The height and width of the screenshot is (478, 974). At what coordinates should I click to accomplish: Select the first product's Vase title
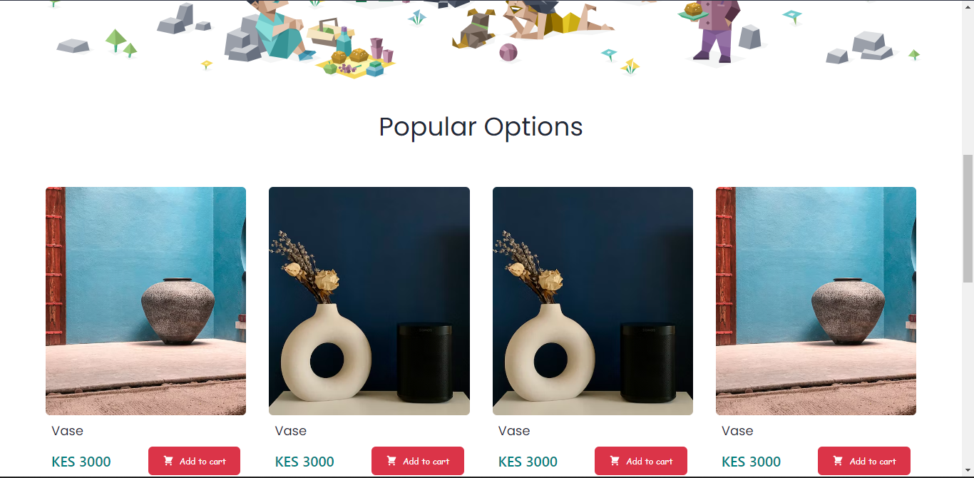[67, 431]
